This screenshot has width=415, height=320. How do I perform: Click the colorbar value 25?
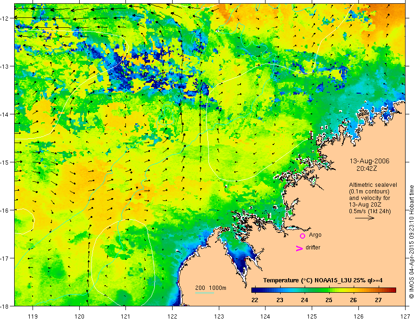(329, 300)
